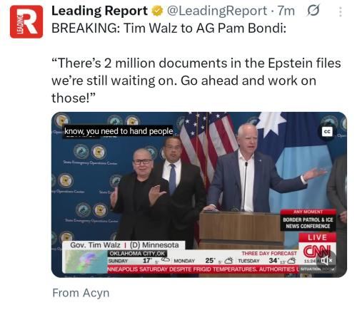The height and width of the screenshot is (310, 357).
Task: Open the Leading Report red avatar
Action: tap(26, 22)
